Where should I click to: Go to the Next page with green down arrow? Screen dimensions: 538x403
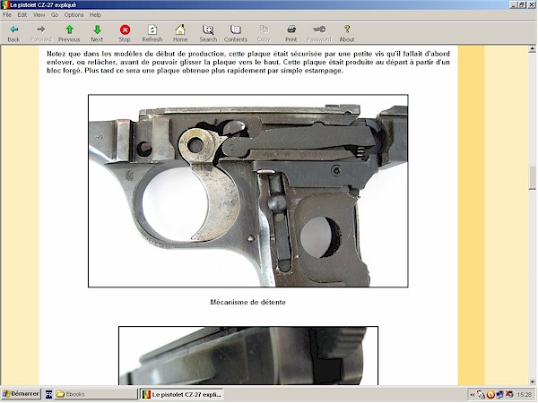tap(97, 30)
